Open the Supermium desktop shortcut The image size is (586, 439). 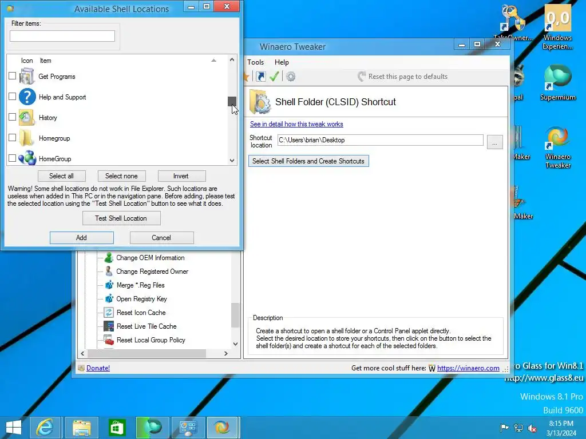tap(557, 82)
